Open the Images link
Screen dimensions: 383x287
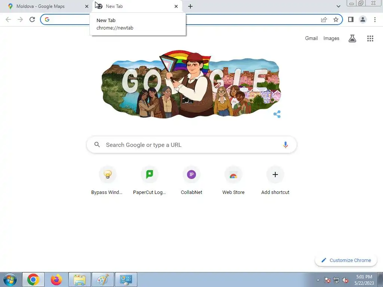point(331,38)
